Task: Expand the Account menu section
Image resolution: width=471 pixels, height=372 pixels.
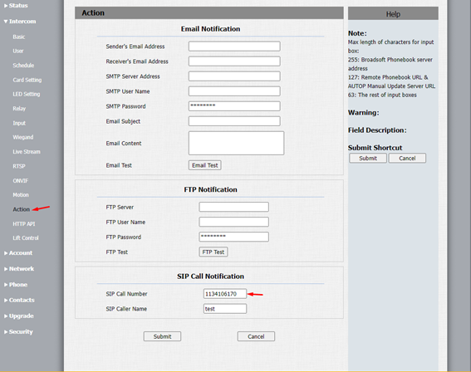Action: (x=18, y=252)
